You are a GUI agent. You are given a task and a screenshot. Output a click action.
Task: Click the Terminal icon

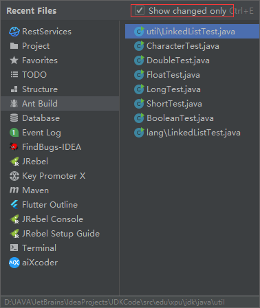(14, 247)
